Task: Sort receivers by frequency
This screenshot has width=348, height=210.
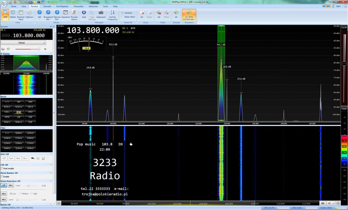Action: 113,15
